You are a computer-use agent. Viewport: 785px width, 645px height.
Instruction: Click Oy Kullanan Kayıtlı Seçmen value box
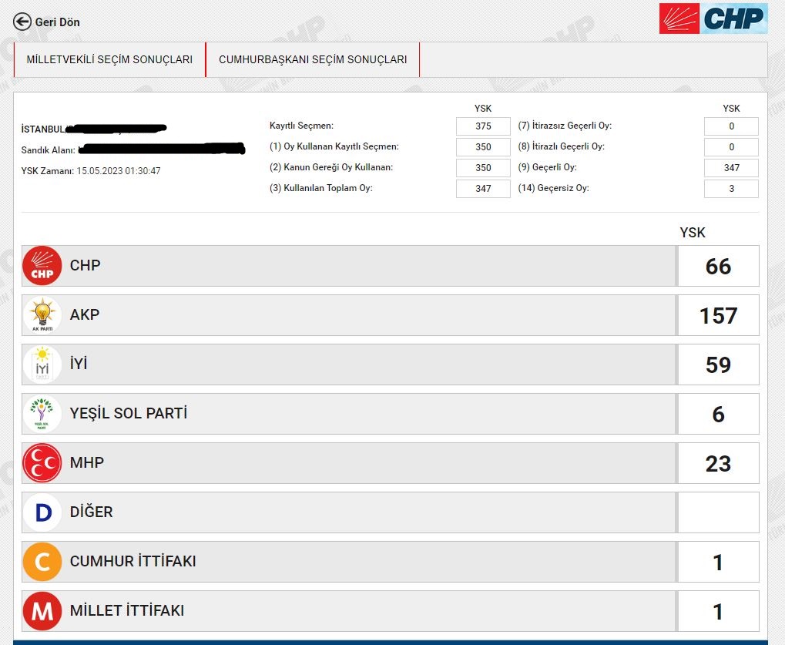(483, 147)
